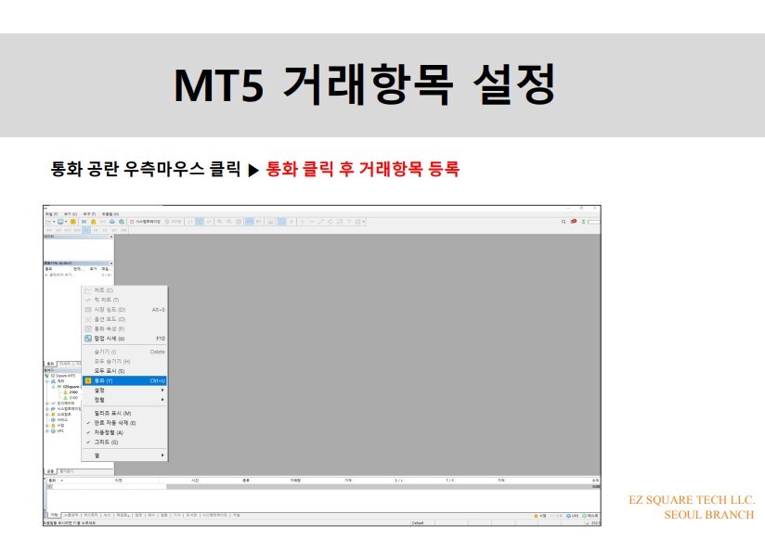Image resolution: width=765 pixels, height=539 pixels.
Task: Expand the 시스템트레이딩 tree node
Action: click(46, 409)
